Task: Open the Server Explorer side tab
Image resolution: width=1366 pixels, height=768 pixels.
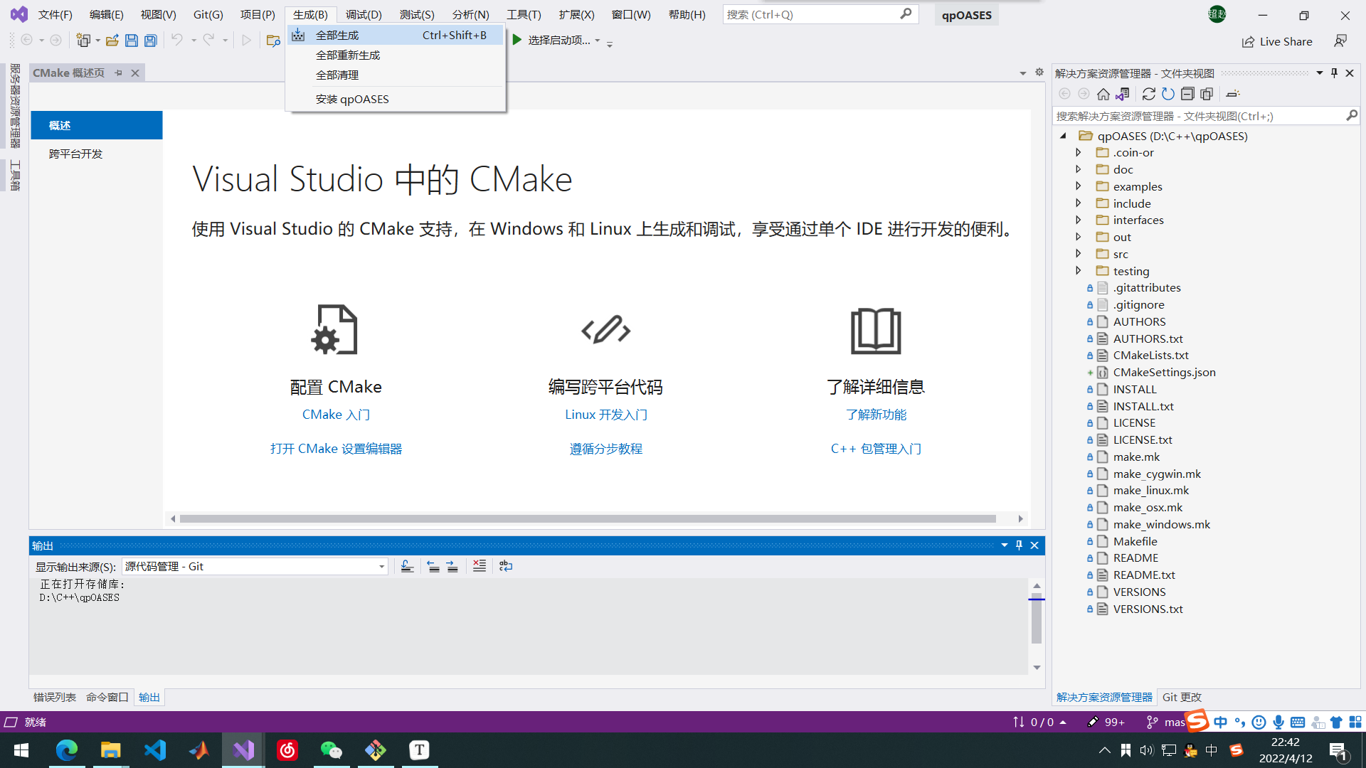Action: point(15,105)
